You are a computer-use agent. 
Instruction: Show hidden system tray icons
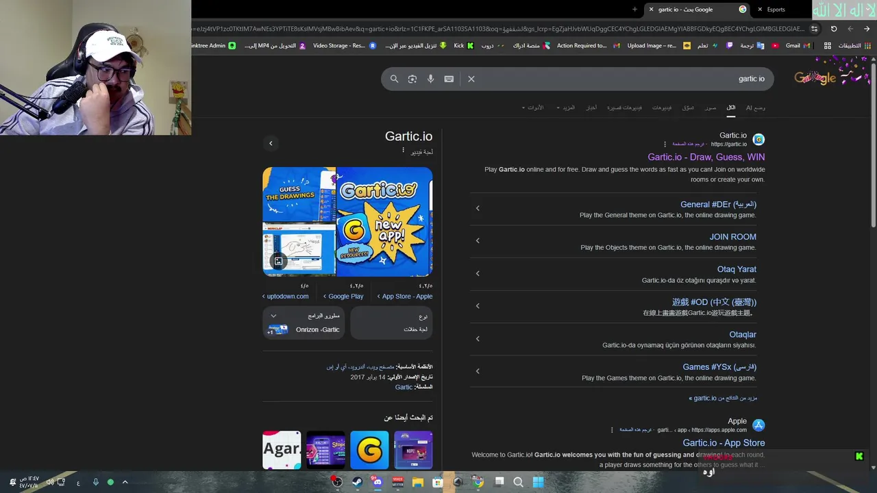tap(125, 482)
